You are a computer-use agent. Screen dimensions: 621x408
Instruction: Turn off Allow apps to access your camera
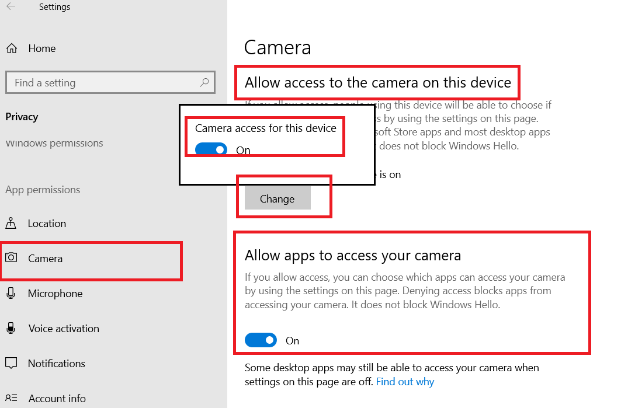(261, 340)
